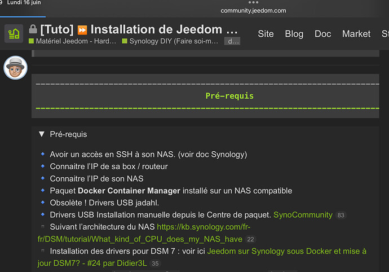Click the text "Avoir un accès en SSH à son NAS"
389x272 pixels.
112,155
